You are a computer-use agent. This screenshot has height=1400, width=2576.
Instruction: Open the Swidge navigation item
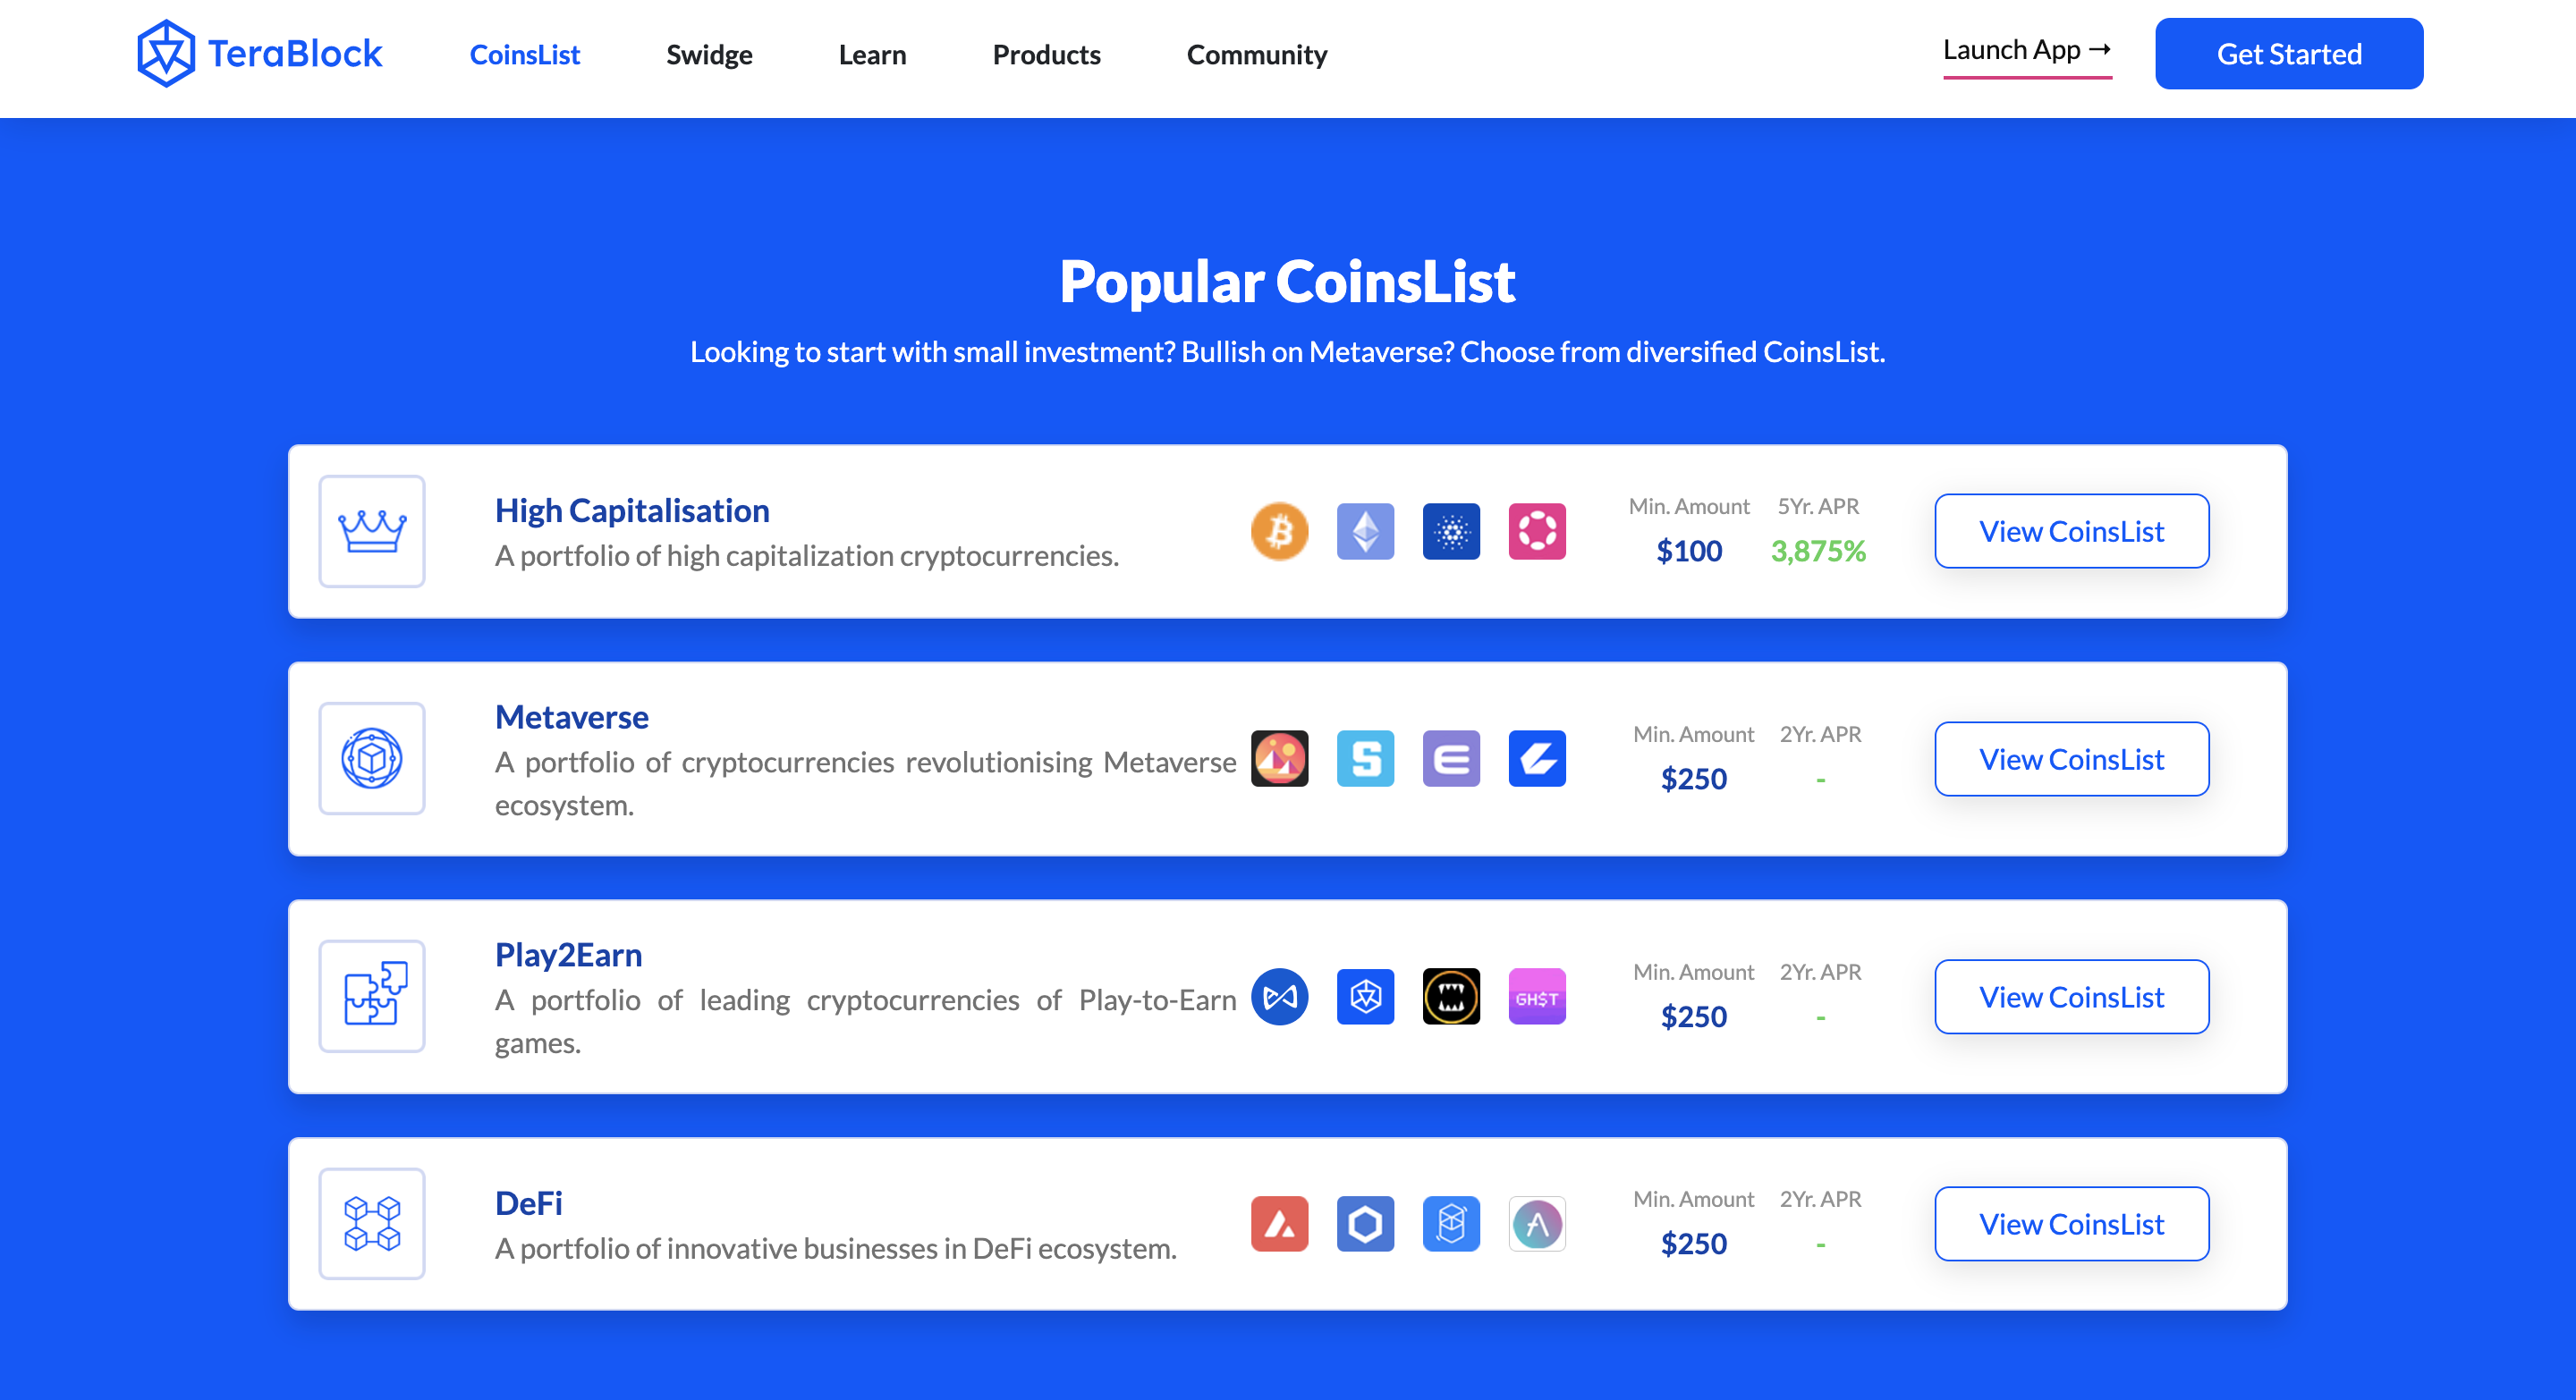point(709,55)
